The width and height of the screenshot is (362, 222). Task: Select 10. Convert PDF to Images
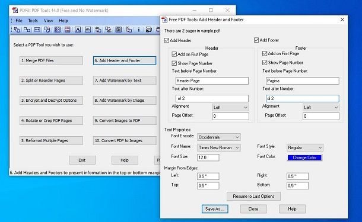tap(125, 140)
